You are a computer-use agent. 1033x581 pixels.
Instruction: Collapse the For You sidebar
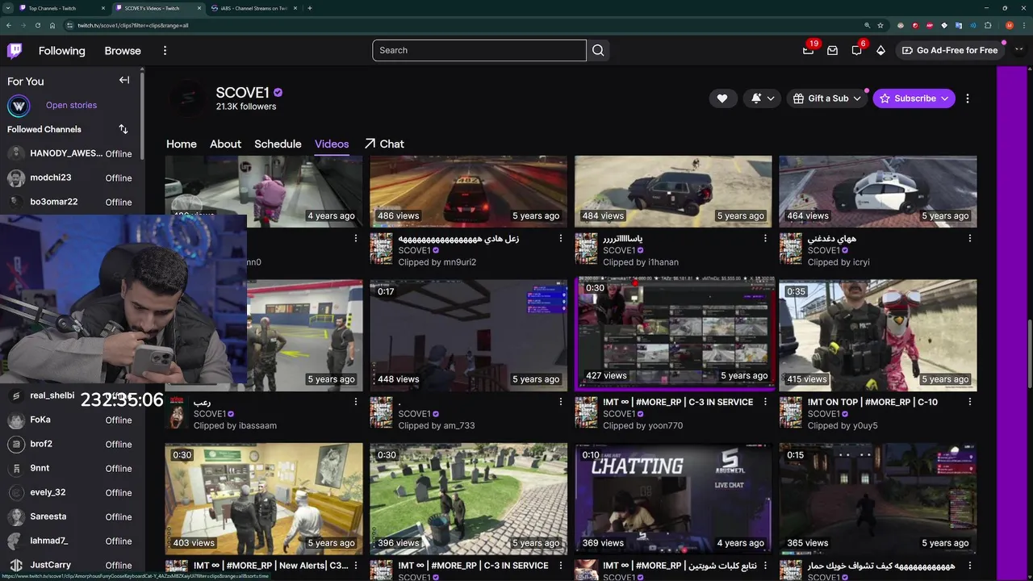124,80
